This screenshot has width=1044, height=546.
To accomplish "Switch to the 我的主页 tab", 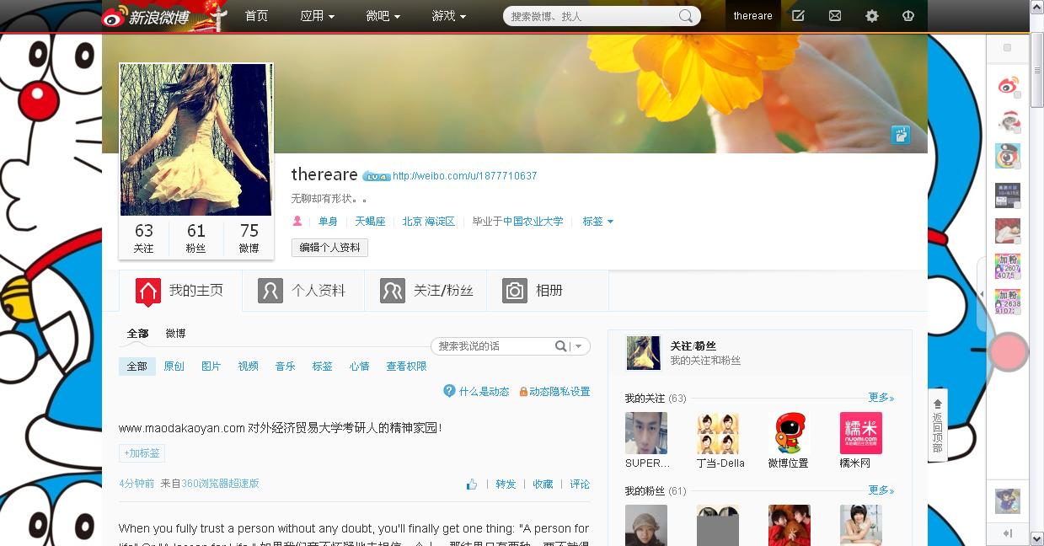I will pos(180,291).
